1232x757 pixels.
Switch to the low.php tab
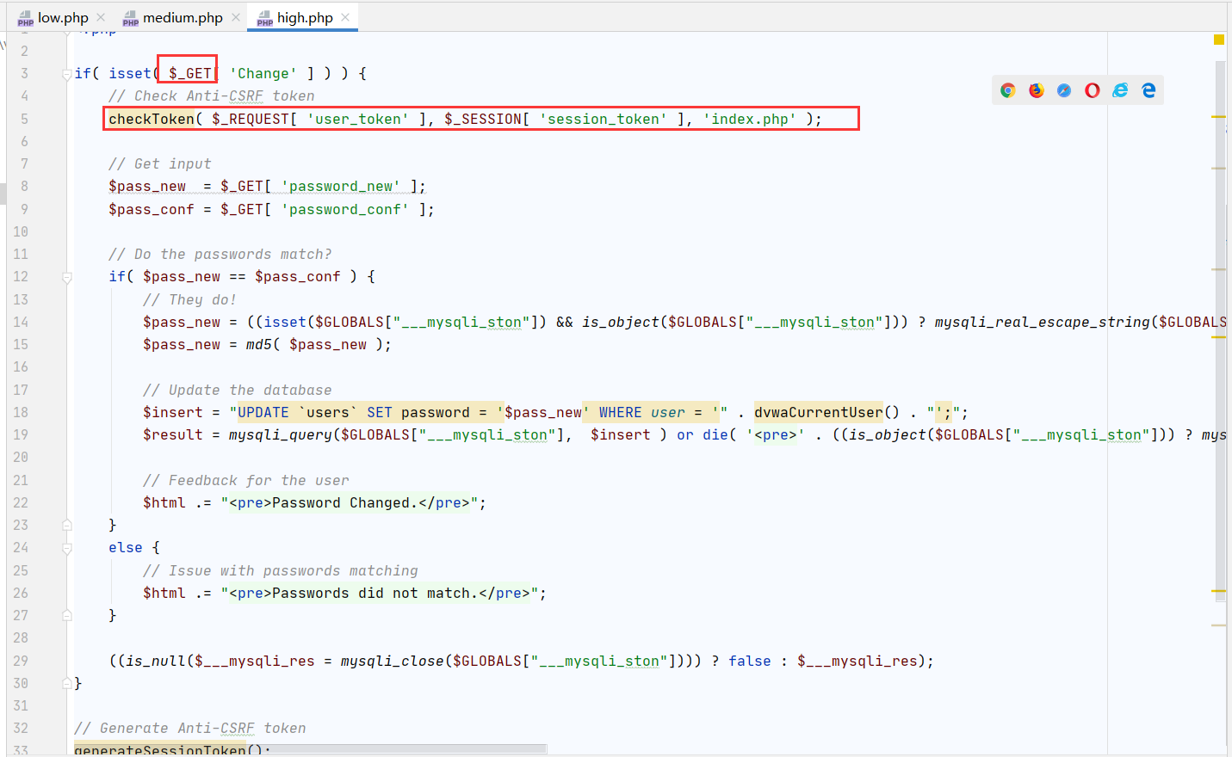click(63, 17)
